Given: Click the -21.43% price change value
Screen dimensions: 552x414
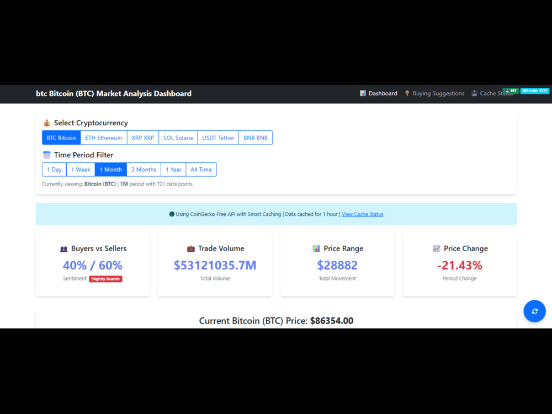Looking at the screenshot, I should point(459,265).
